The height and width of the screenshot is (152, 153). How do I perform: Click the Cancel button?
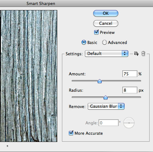pyautogui.click(x=106, y=23)
